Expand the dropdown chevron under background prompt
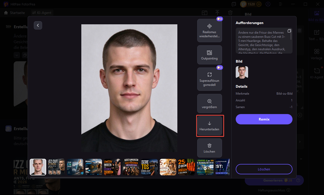324x195 pixels. pos(17,55)
